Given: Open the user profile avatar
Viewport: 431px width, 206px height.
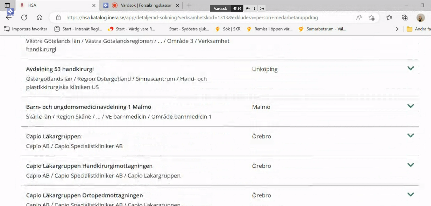Looking at the screenshot, I should tap(420, 18).
